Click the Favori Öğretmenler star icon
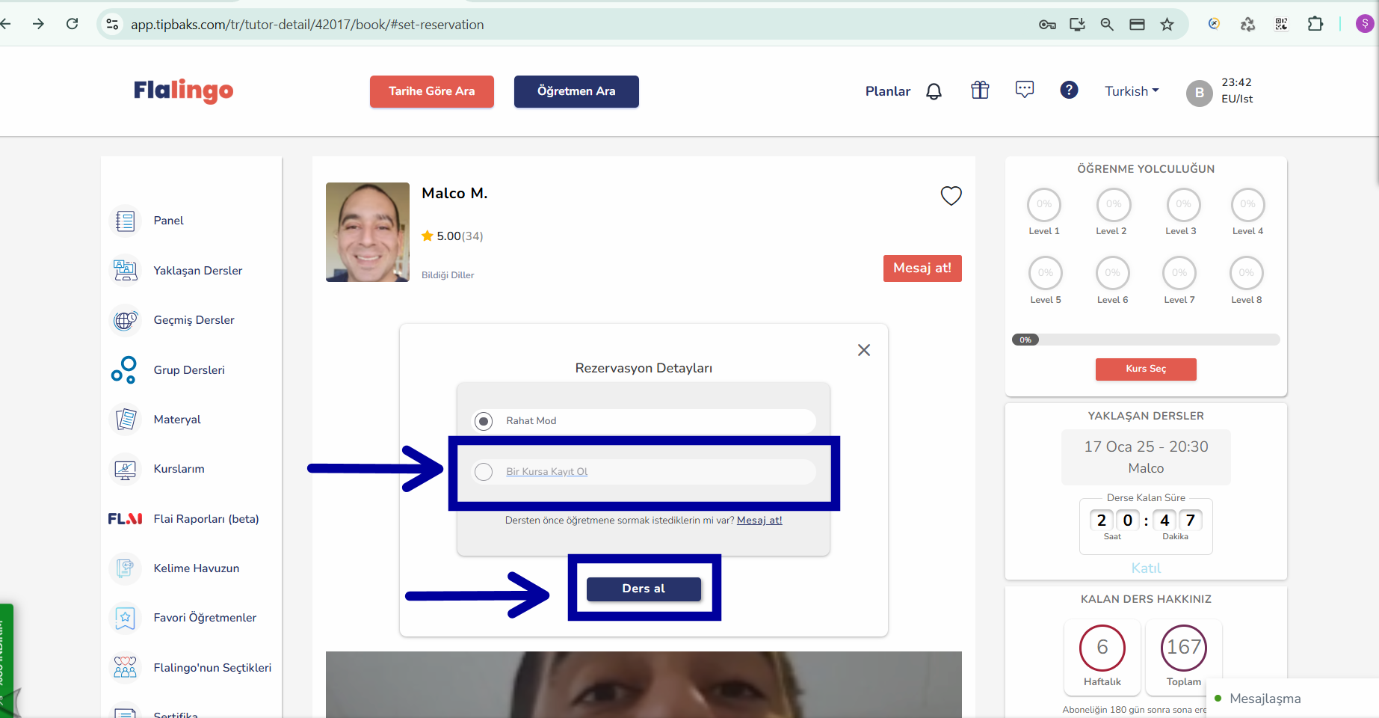The width and height of the screenshot is (1379, 718). pos(125,618)
